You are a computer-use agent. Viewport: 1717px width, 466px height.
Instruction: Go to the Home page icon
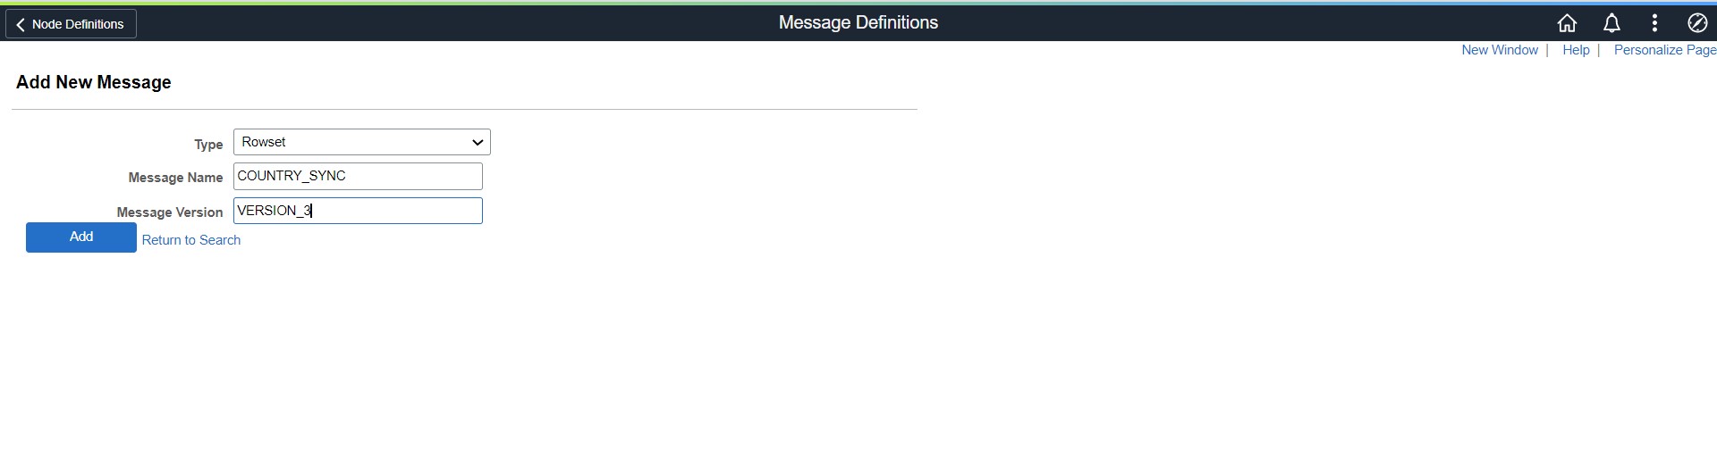[x=1567, y=23]
